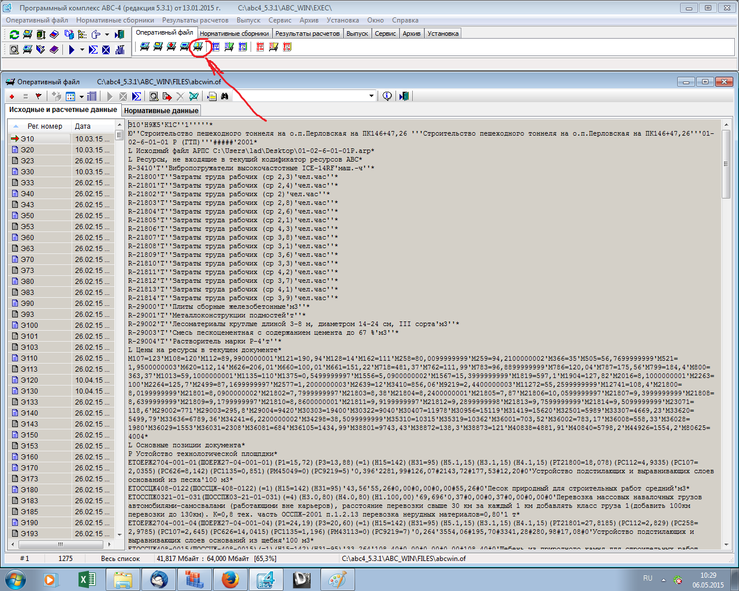Click blue play triangle in main toolbar
739x591 pixels.
click(x=72, y=50)
